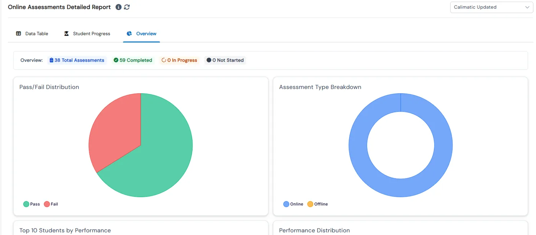
Task: Click the Online Assessments Detailed Report title
Action: point(59,7)
